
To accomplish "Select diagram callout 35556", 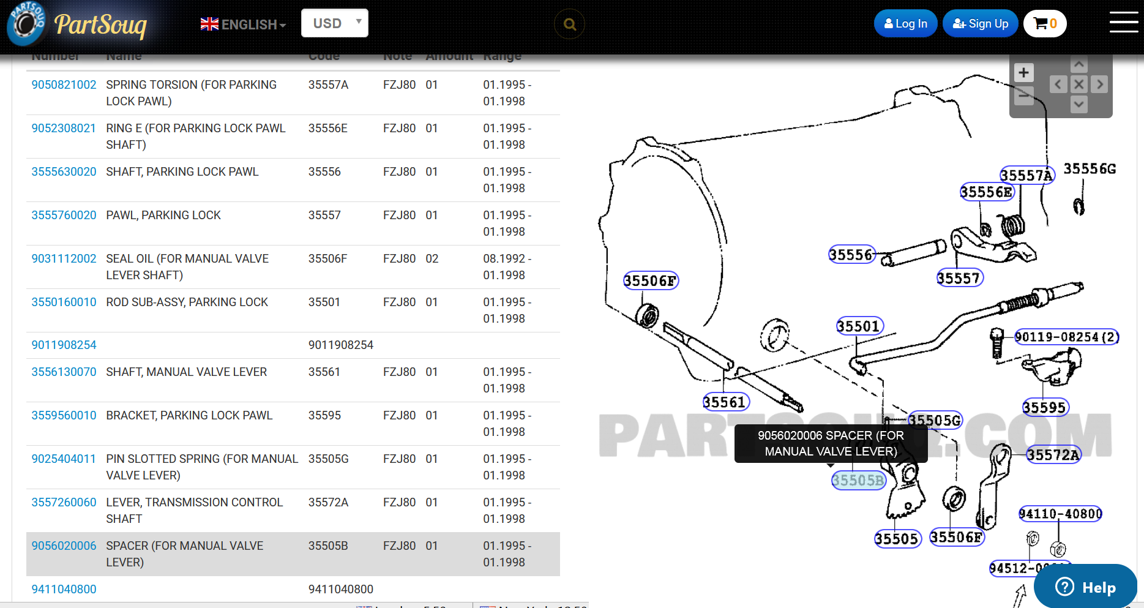I will (851, 254).
